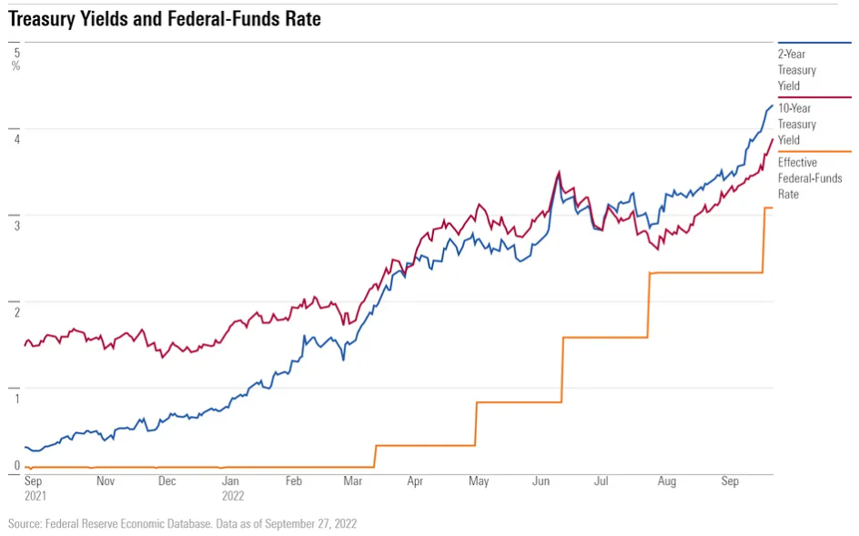The height and width of the screenshot is (536, 859).
Task: Click the 10-Year Treasury Yield legend label
Action: tap(796, 124)
